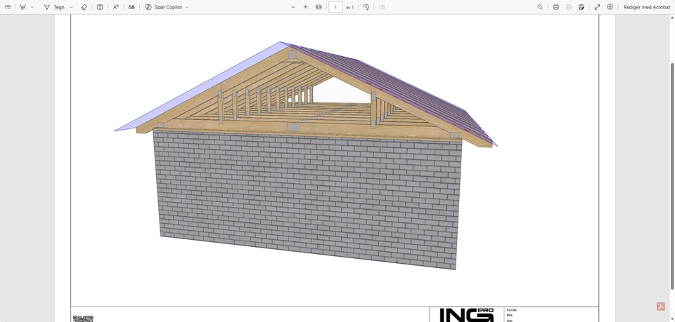675x322 pixels.
Task: Click the save as icon
Action: [581, 7]
